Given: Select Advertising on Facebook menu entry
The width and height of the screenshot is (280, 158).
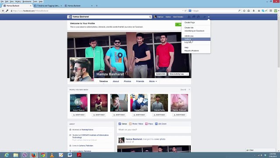Looking at the screenshot, I should pyautogui.click(x=194, y=31).
